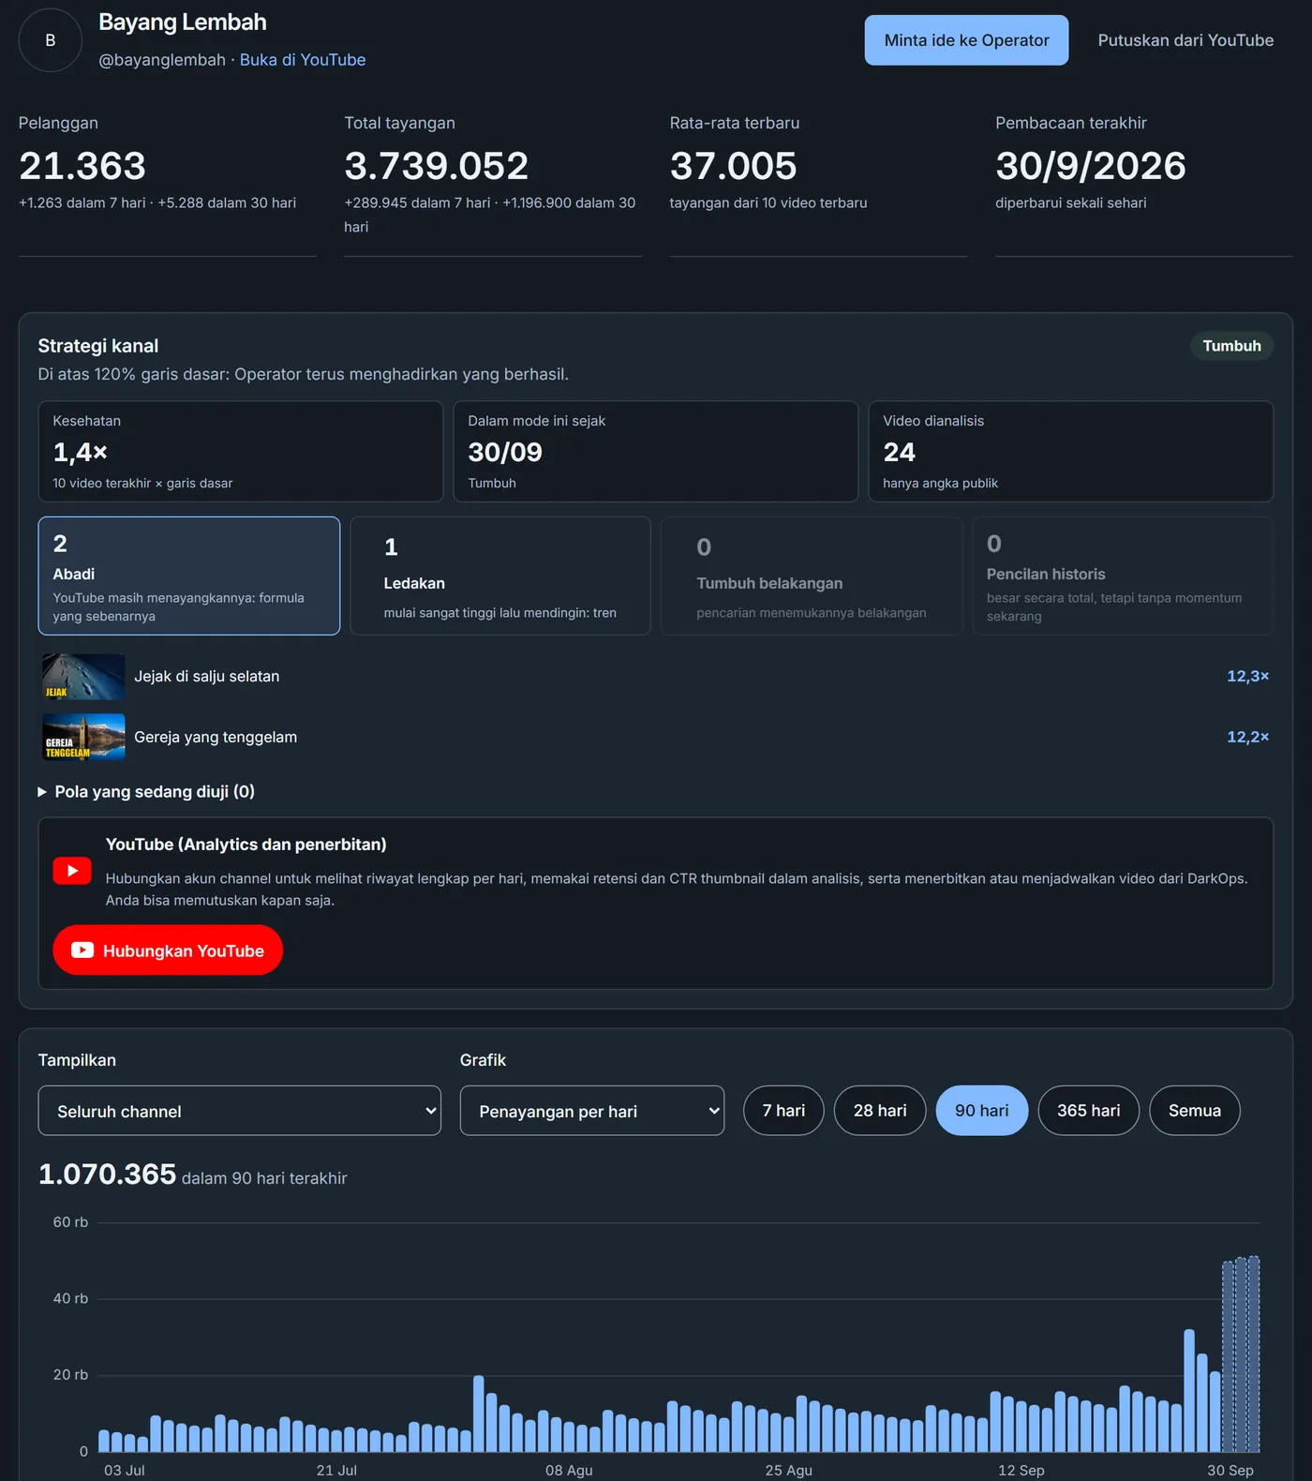Switch to the Abadi category card

point(189,576)
